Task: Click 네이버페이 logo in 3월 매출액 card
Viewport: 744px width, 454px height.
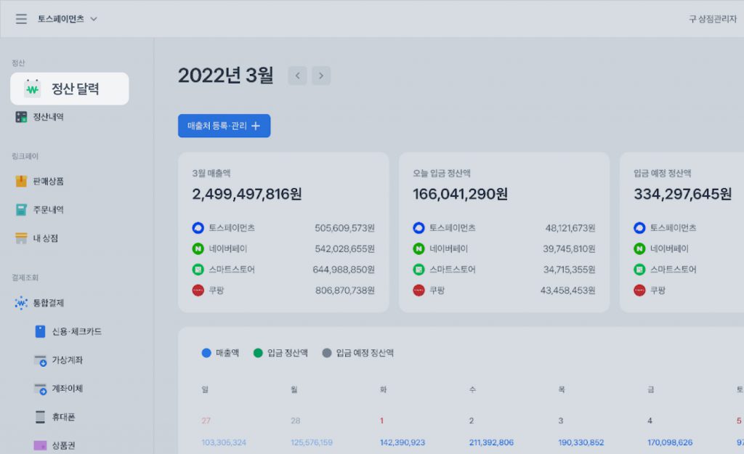Action: pyautogui.click(x=198, y=248)
